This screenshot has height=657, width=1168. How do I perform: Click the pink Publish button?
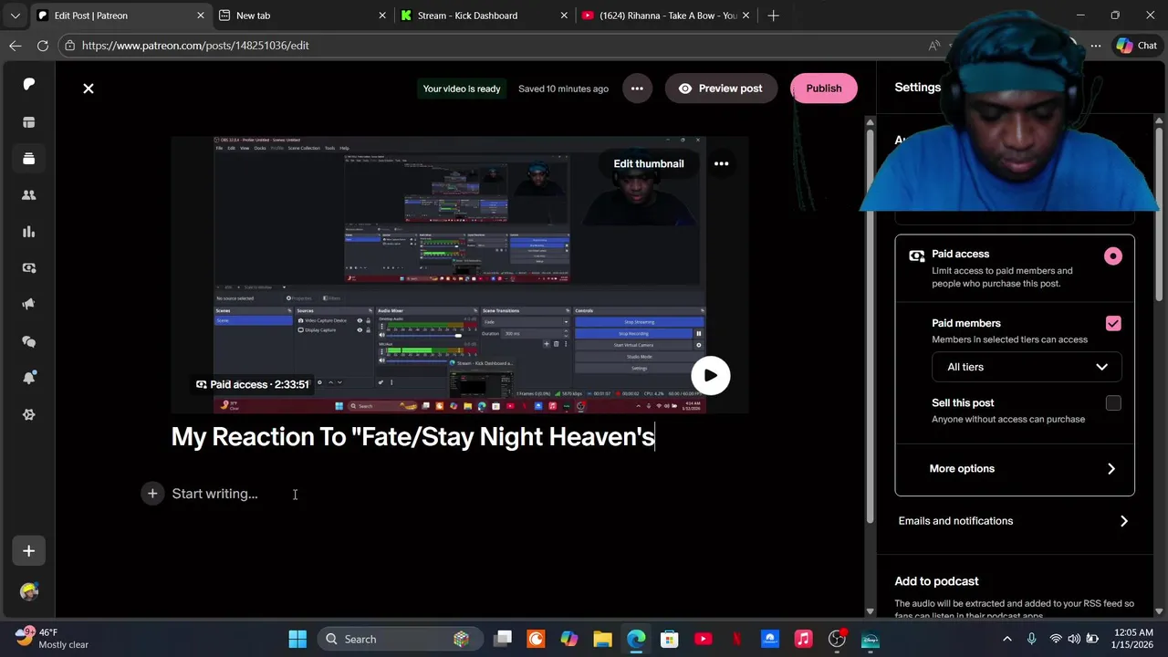click(824, 89)
